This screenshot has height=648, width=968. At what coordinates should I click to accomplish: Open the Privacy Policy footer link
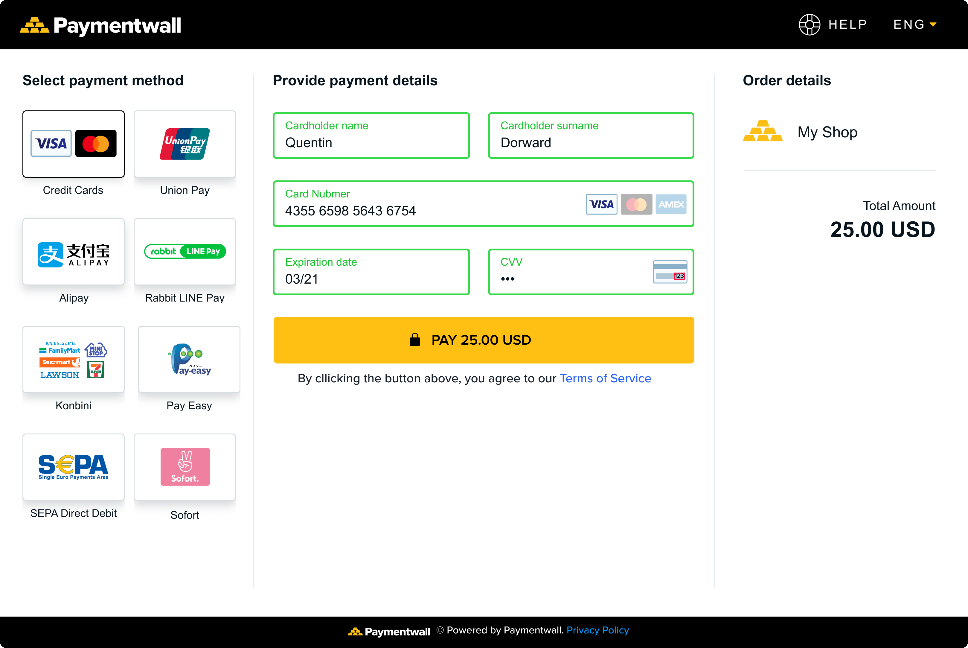(x=597, y=630)
